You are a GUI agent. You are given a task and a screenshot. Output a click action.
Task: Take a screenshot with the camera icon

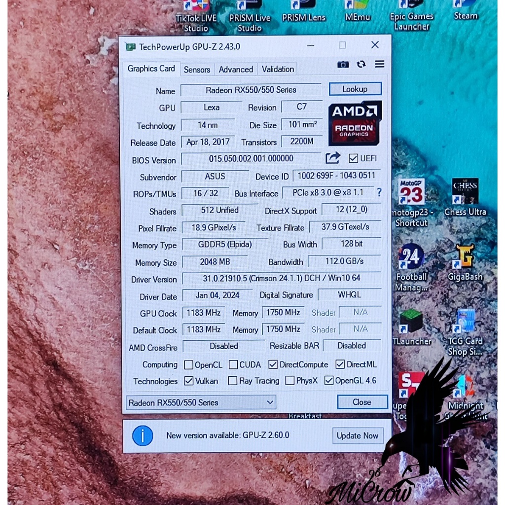343,65
